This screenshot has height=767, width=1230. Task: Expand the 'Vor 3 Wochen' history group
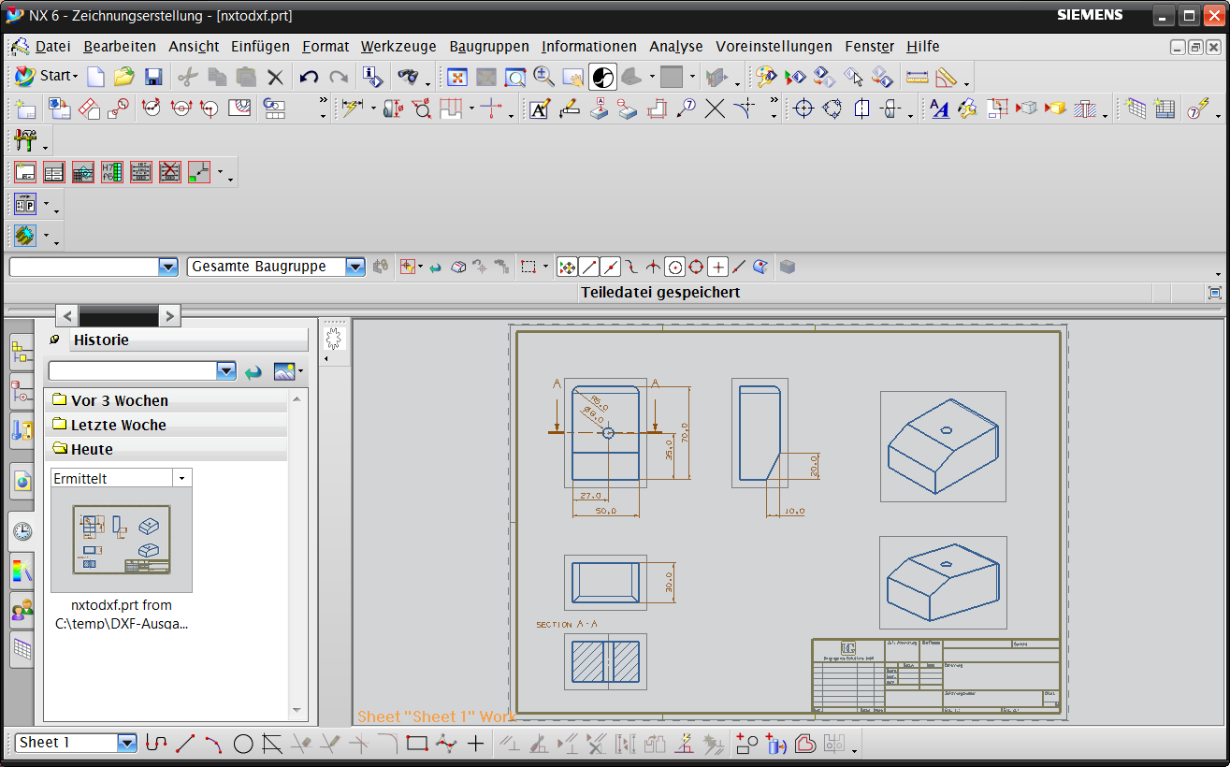point(119,400)
